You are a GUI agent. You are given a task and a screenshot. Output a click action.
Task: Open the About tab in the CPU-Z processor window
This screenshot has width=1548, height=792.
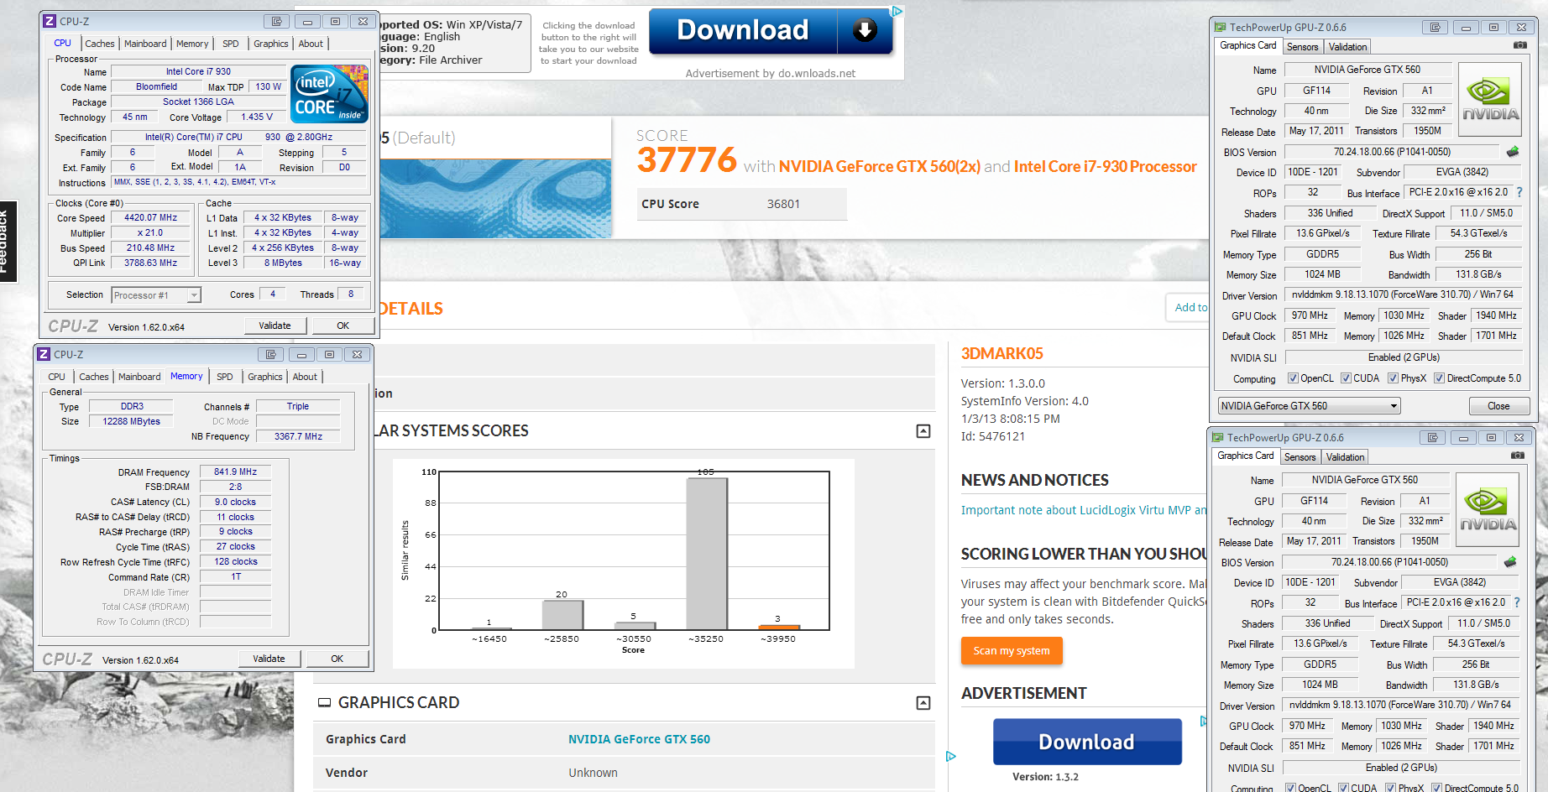(x=311, y=44)
